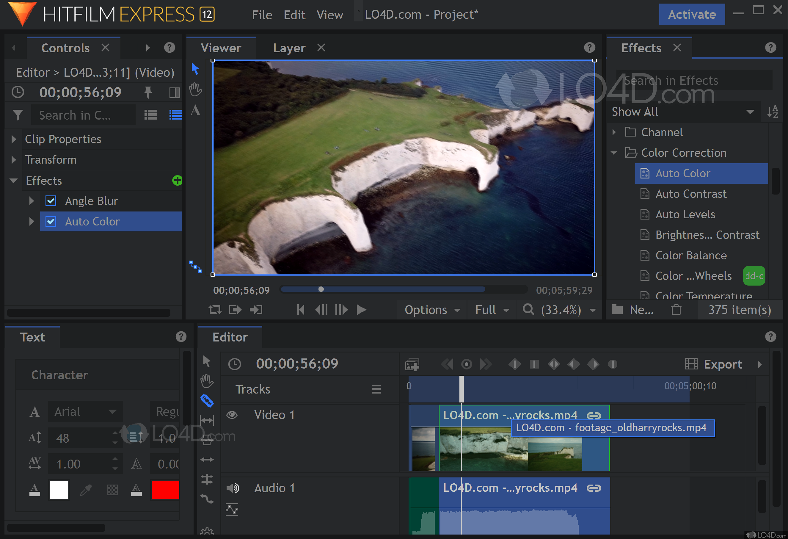Click the trash icon in the Effects panel

(676, 310)
